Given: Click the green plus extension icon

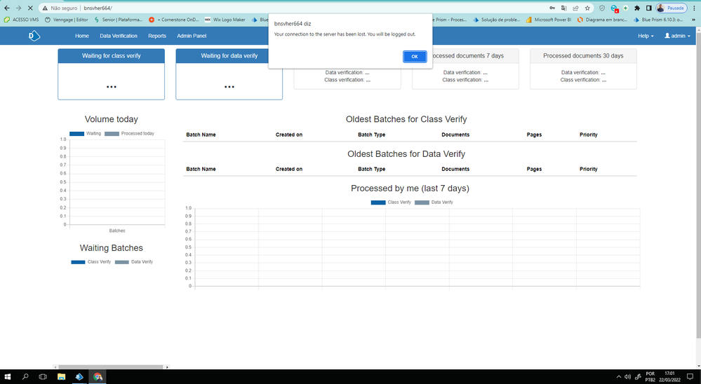Looking at the screenshot, I should pyautogui.click(x=625, y=8).
